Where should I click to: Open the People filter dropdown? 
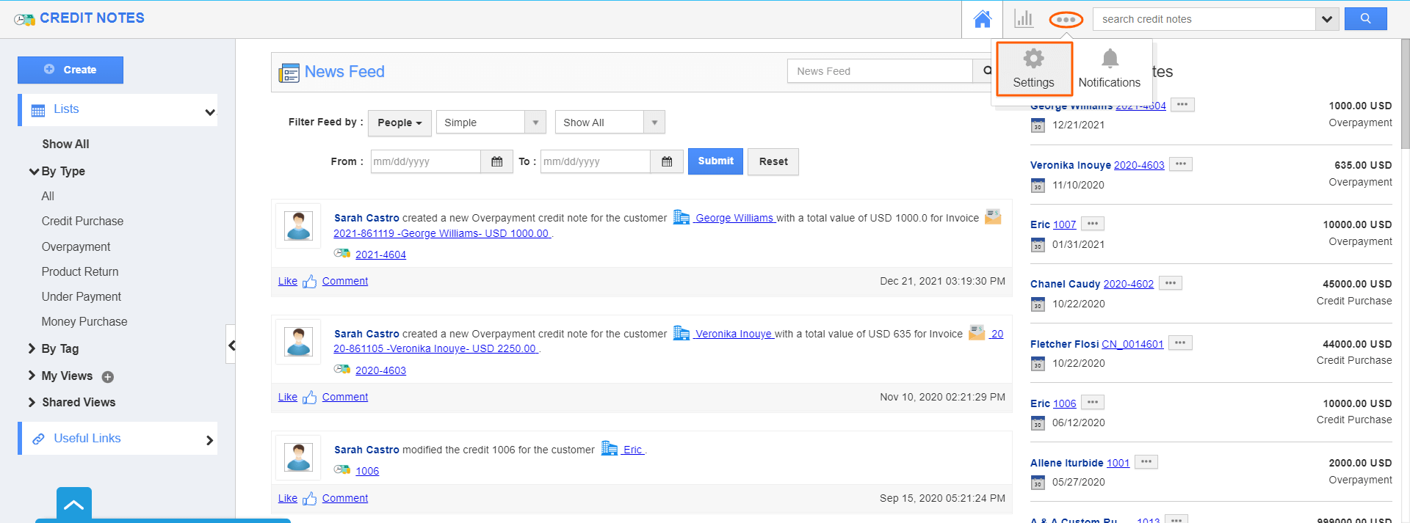(x=399, y=122)
